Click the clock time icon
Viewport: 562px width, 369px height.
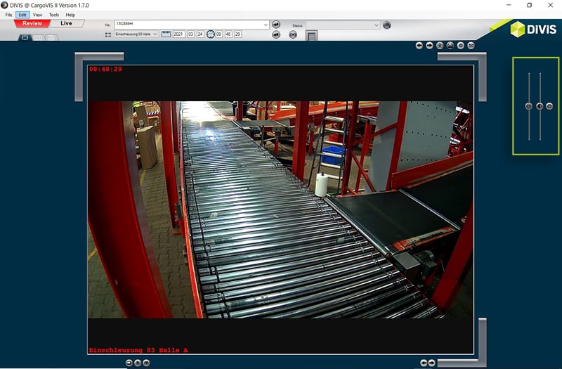tap(210, 34)
